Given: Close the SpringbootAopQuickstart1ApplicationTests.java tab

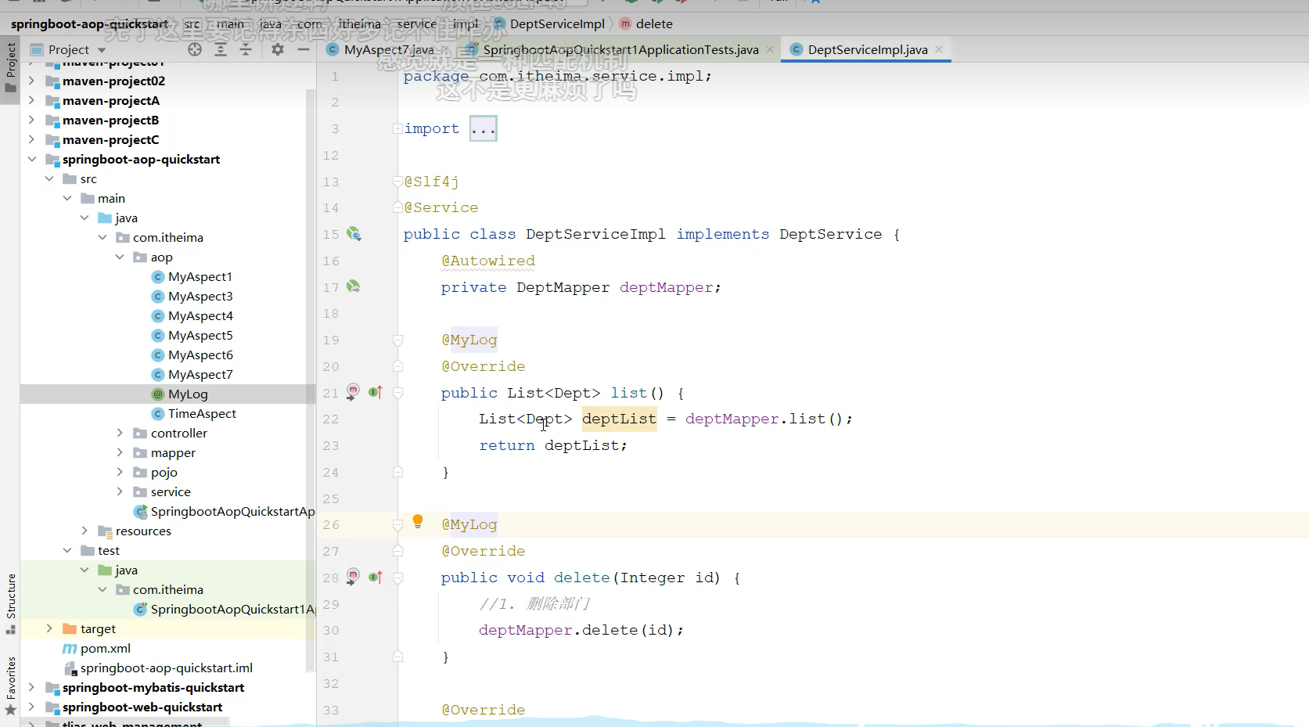Looking at the screenshot, I should [770, 49].
